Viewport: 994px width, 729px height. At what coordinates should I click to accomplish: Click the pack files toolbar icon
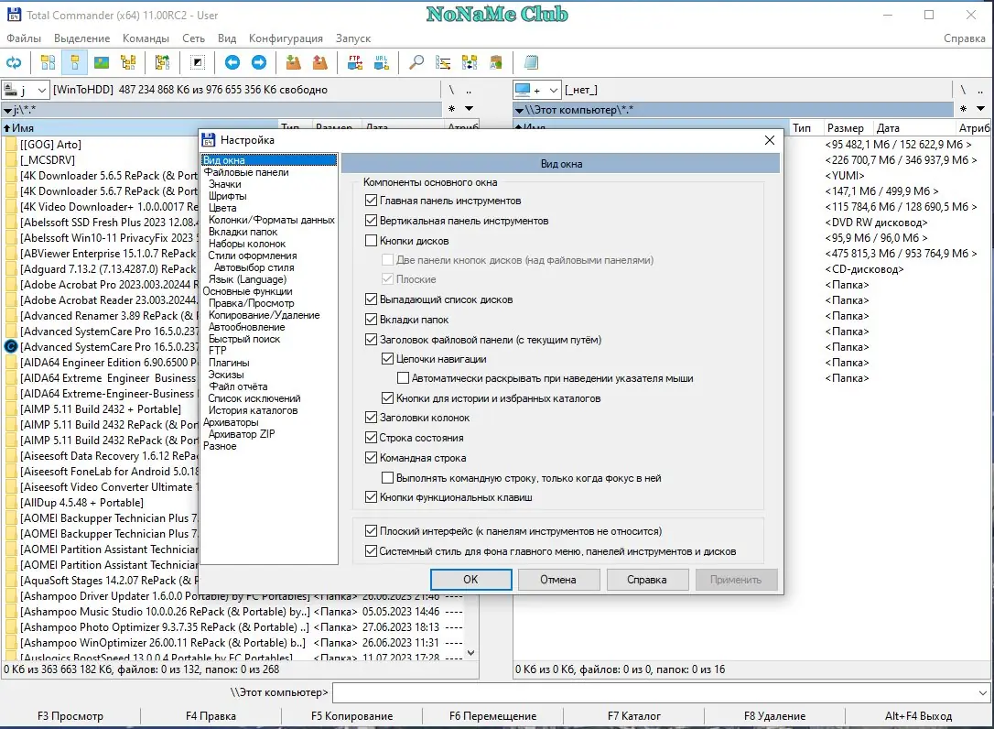(293, 62)
